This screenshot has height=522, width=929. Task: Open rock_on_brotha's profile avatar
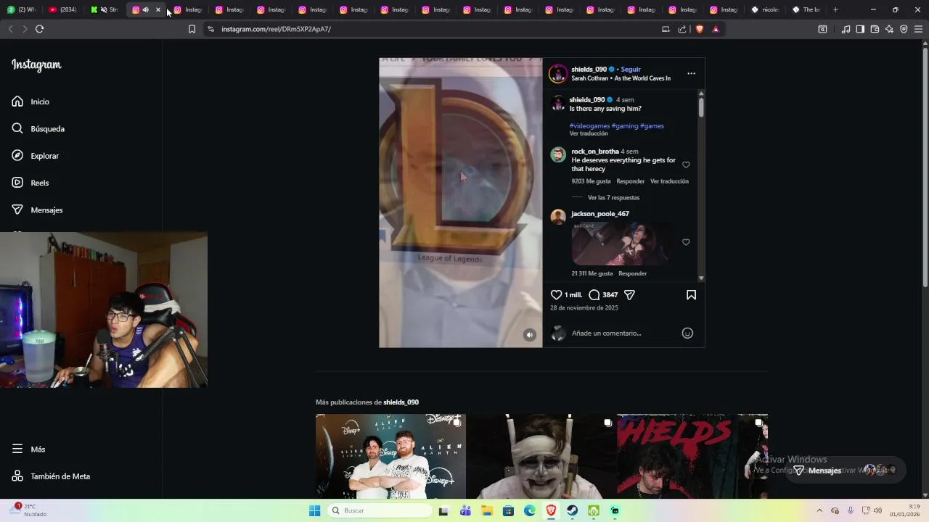tap(558, 154)
